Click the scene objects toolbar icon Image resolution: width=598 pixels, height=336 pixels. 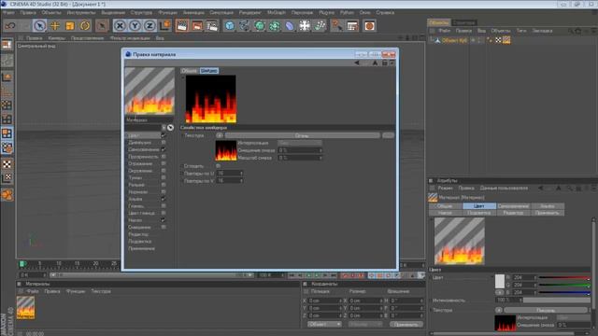(x=305, y=25)
